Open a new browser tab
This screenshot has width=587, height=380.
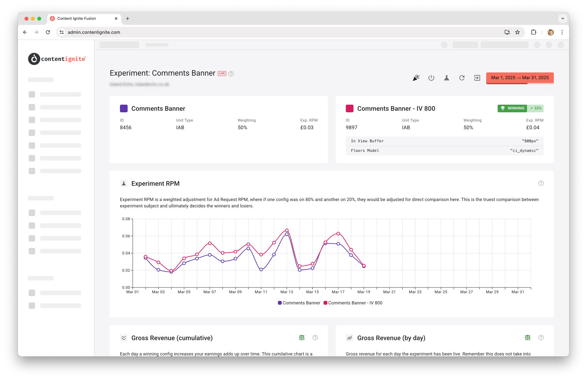pos(128,19)
